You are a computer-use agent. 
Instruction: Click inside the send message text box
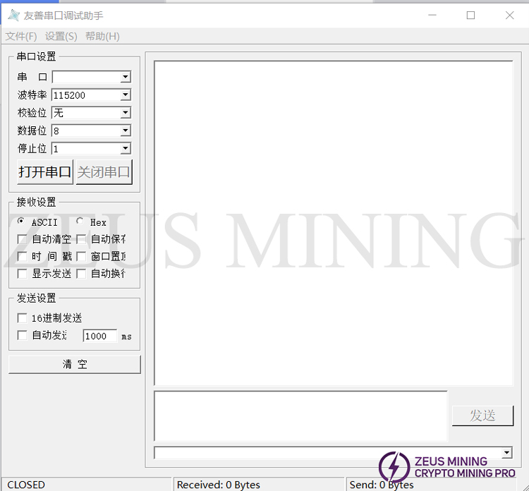300,416
